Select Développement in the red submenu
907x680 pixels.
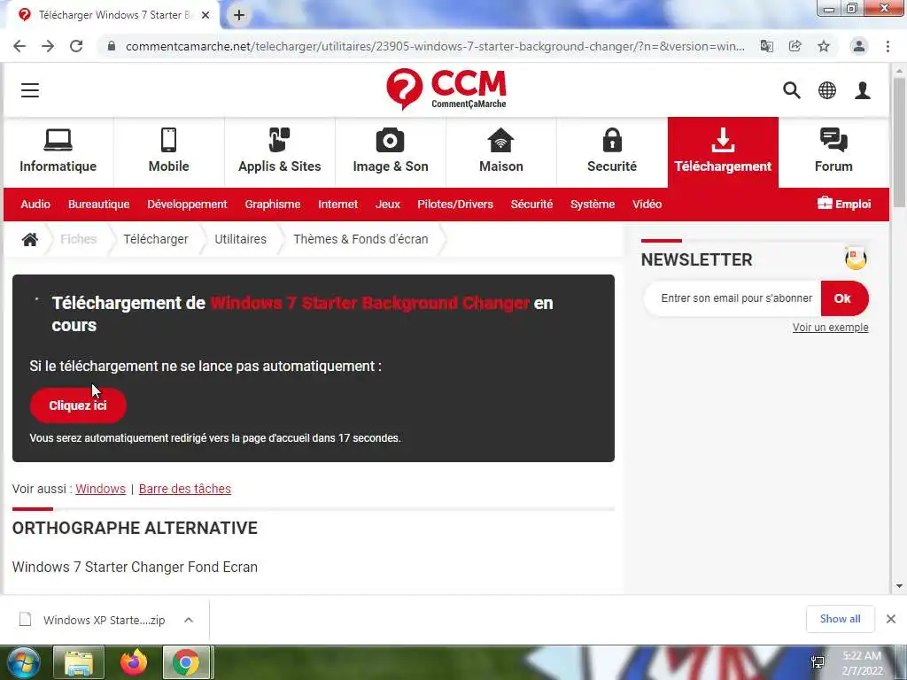click(188, 205)
